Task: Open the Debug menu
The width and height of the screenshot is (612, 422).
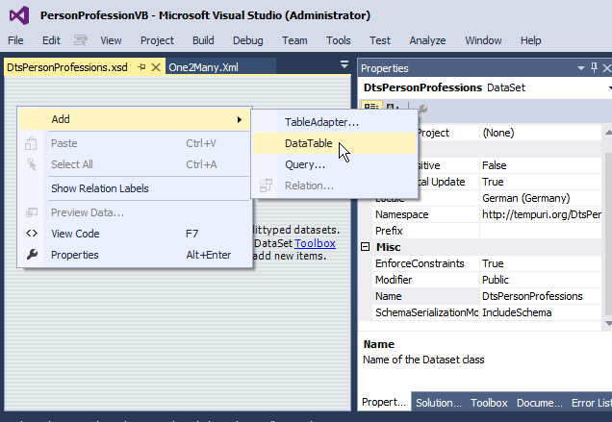Action: 248,40
